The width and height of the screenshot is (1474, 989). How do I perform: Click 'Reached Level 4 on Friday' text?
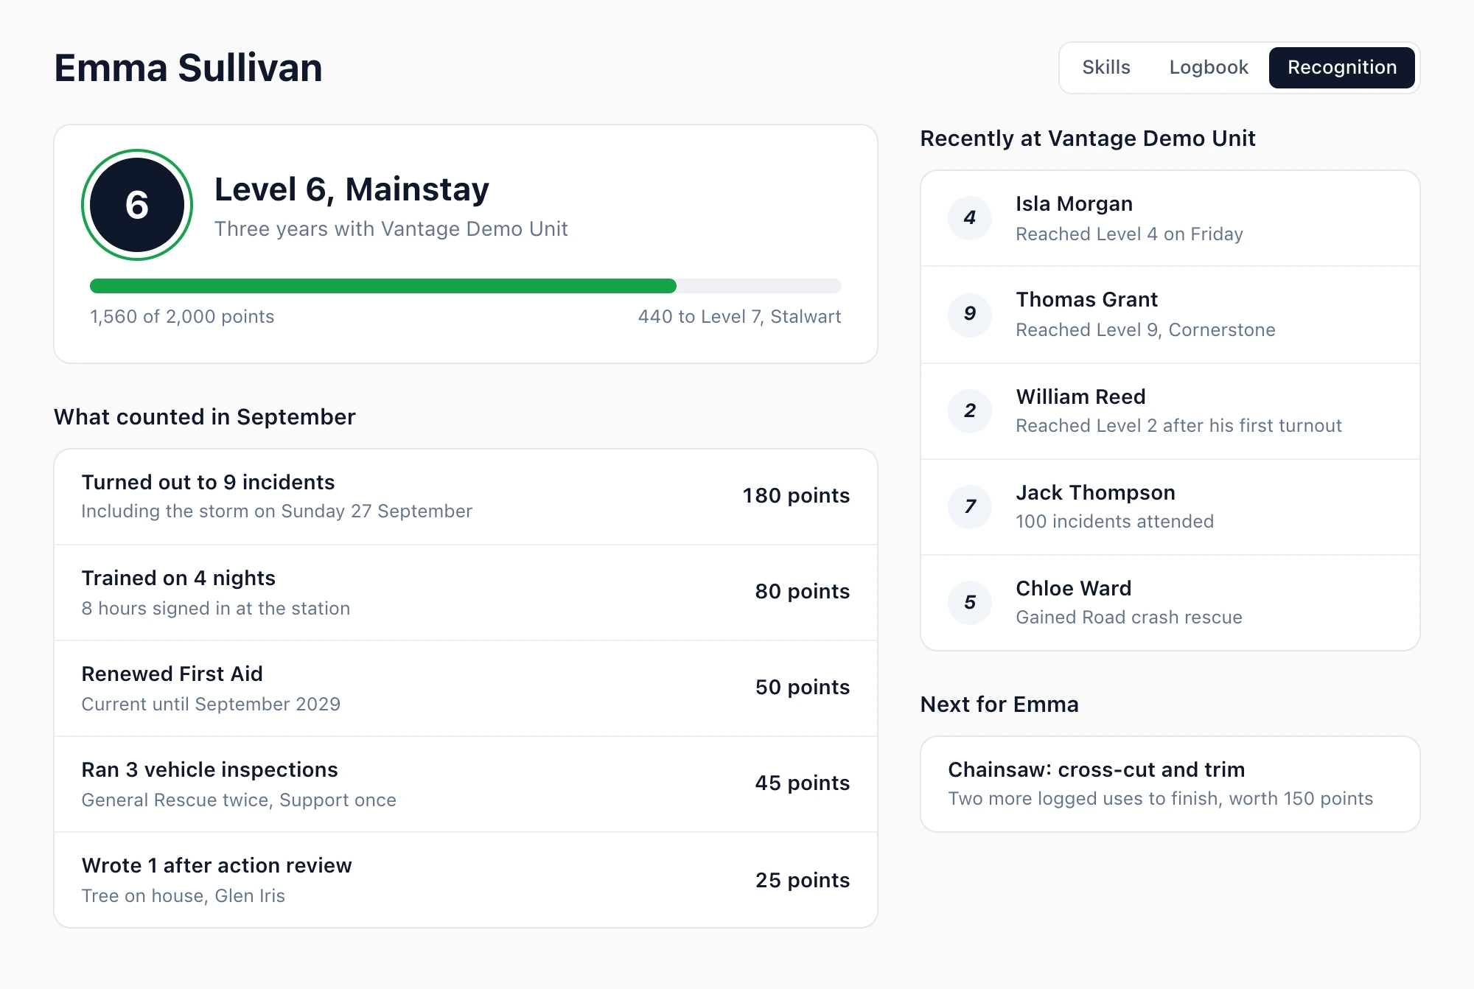(x=1129, y=234)
